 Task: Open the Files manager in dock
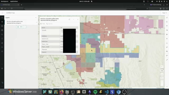(x=67, y=92)
